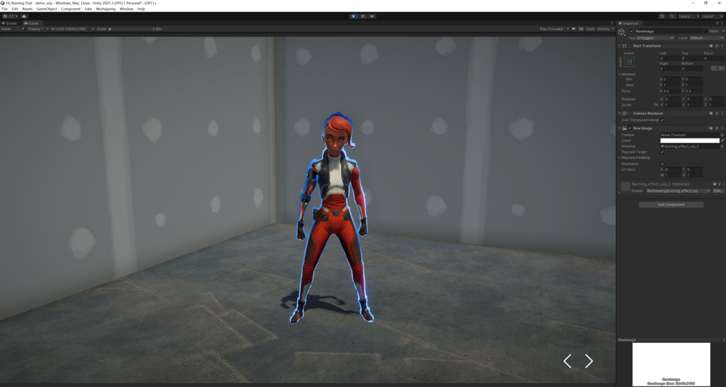Uncheck Cull Transparent Mesh
726x387 pixels.
point(662,120)
